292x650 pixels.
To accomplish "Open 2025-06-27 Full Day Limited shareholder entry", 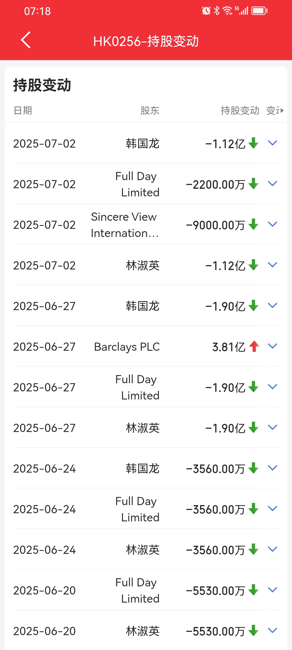I will 137,387.
